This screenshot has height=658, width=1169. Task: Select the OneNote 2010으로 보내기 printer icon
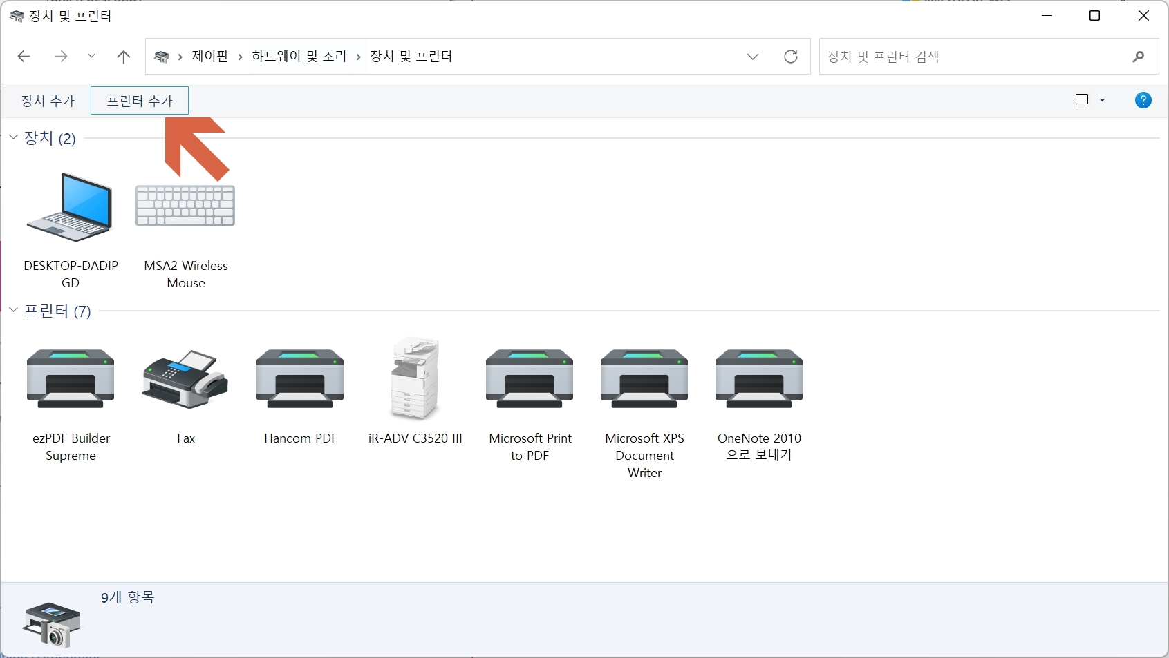[x=759, y=378]
